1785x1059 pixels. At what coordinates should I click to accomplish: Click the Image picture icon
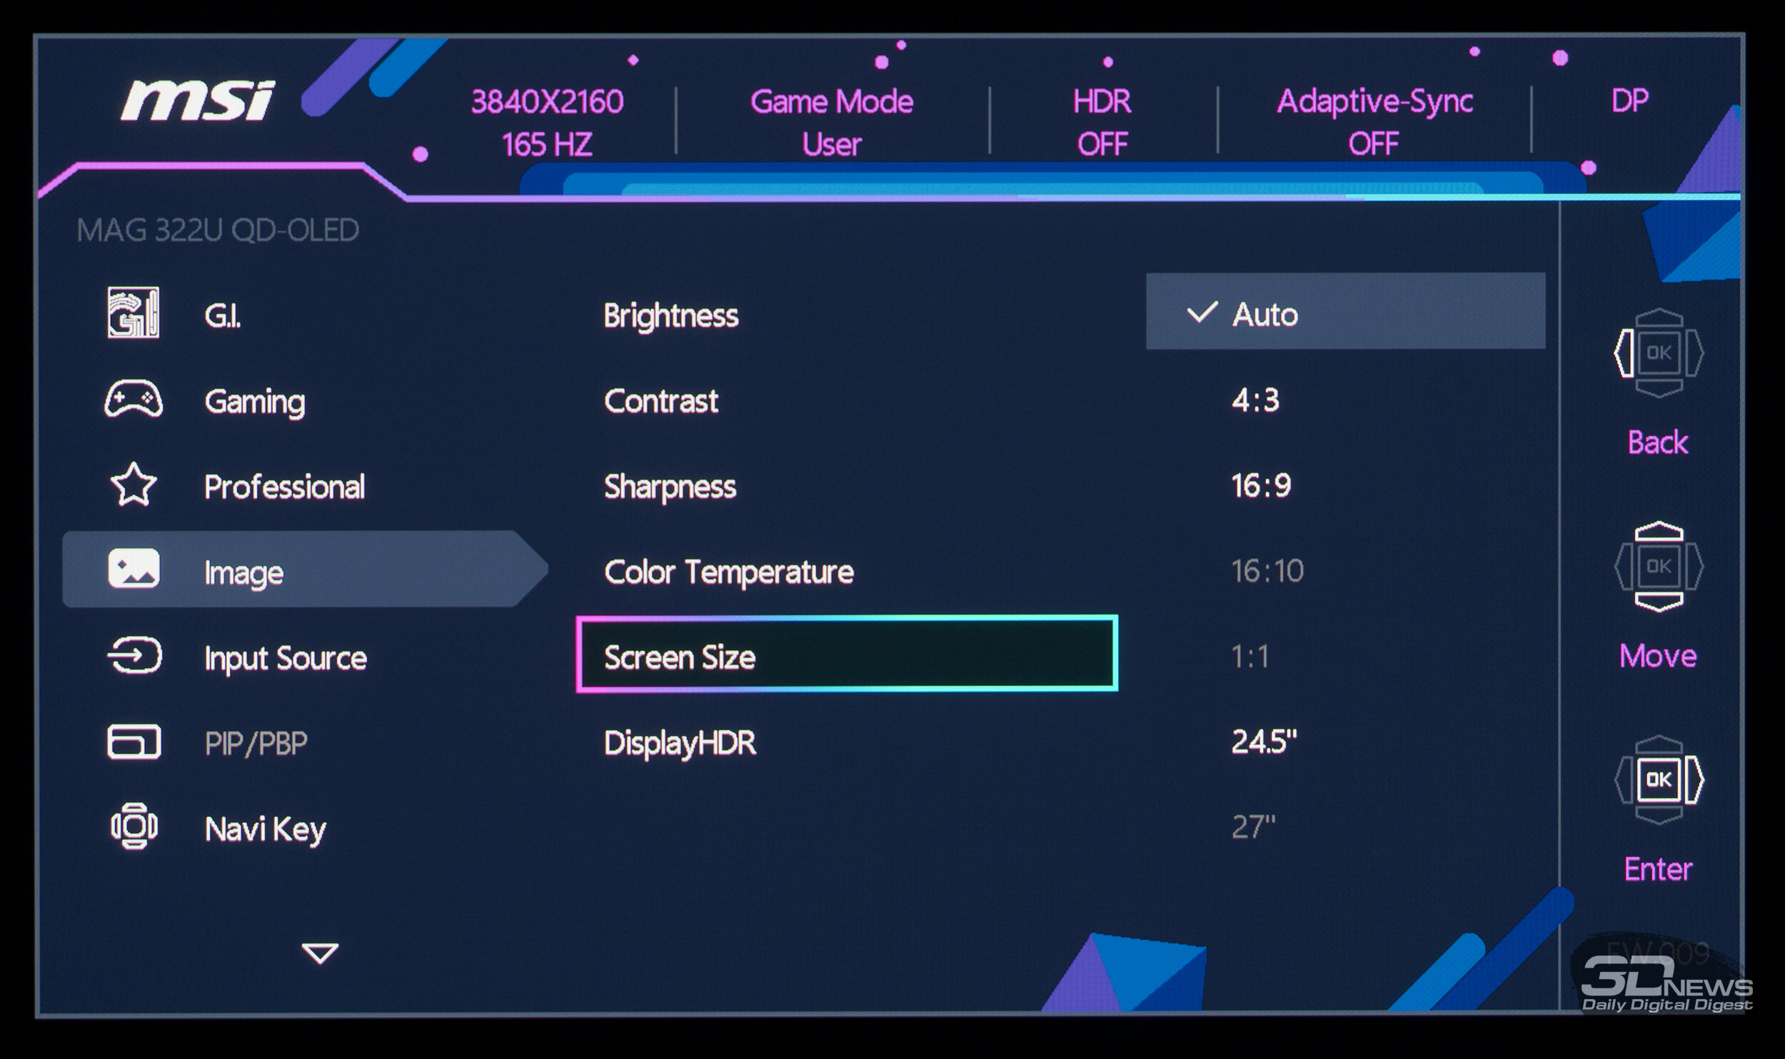click(x=133, y=569)
